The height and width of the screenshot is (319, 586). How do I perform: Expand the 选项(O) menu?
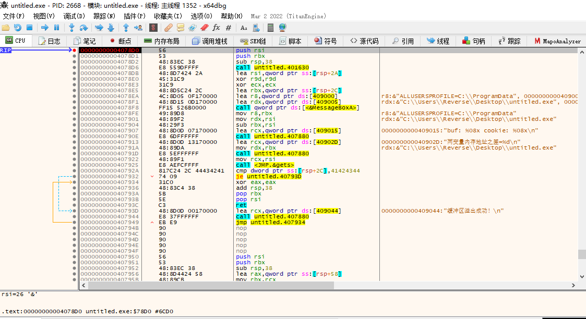(x=201, y=16)
